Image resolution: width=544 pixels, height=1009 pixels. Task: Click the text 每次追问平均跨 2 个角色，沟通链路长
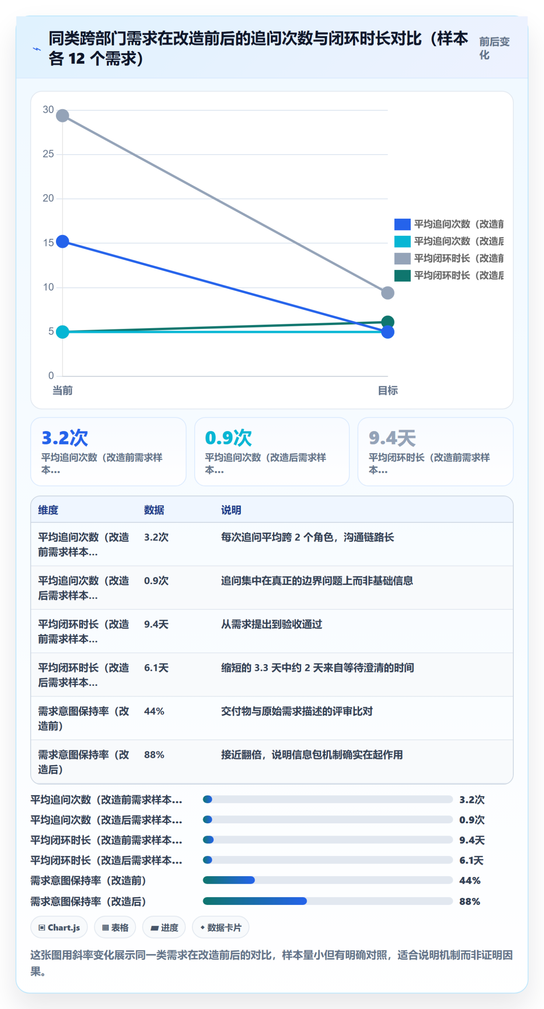[x=307, y=537]
